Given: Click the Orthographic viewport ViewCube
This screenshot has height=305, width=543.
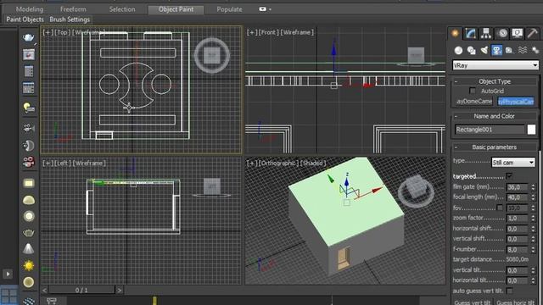Looking at the screenshot, I should [416, 190].
